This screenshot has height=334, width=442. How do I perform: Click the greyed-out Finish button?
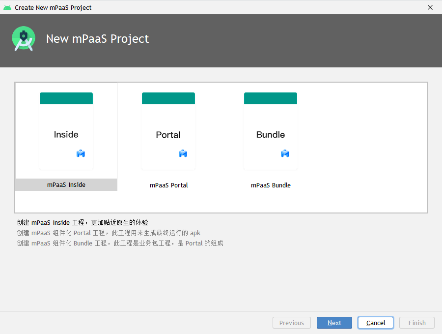pos(417,323)
